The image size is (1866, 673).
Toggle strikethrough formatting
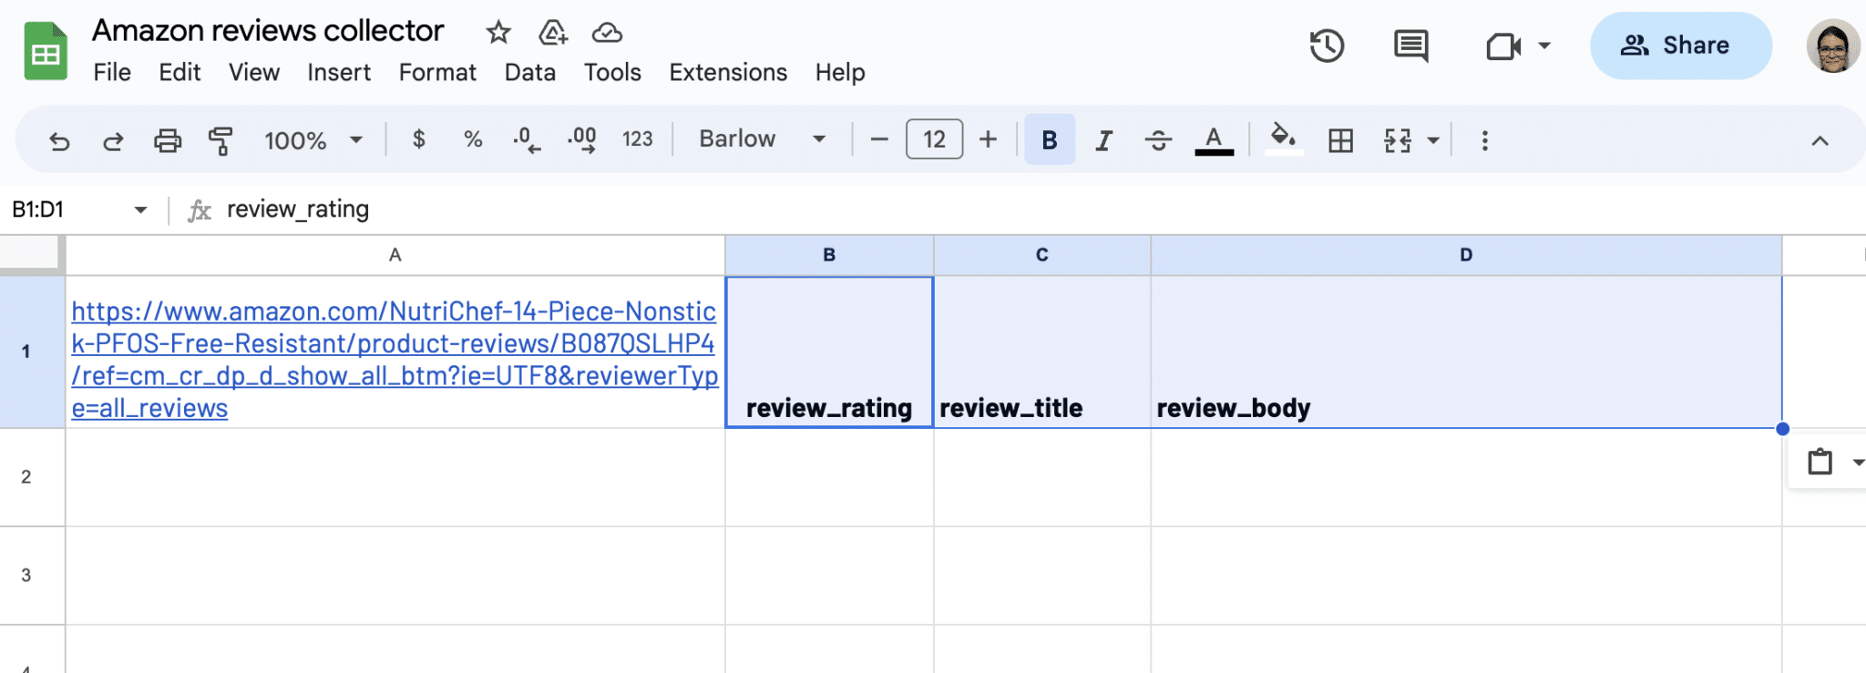(1158, 140)
